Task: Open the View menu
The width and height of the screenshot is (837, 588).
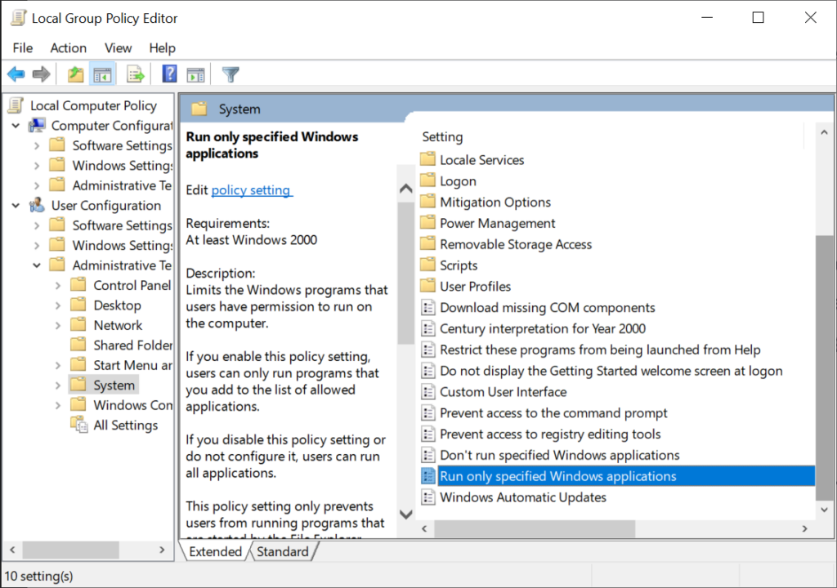Action: [x=117, y=47]
